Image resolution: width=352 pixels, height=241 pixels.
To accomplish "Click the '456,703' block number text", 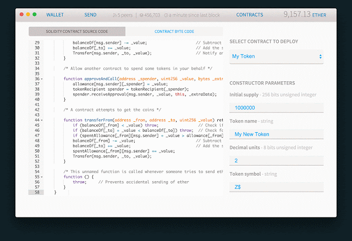I will point(152,15).
